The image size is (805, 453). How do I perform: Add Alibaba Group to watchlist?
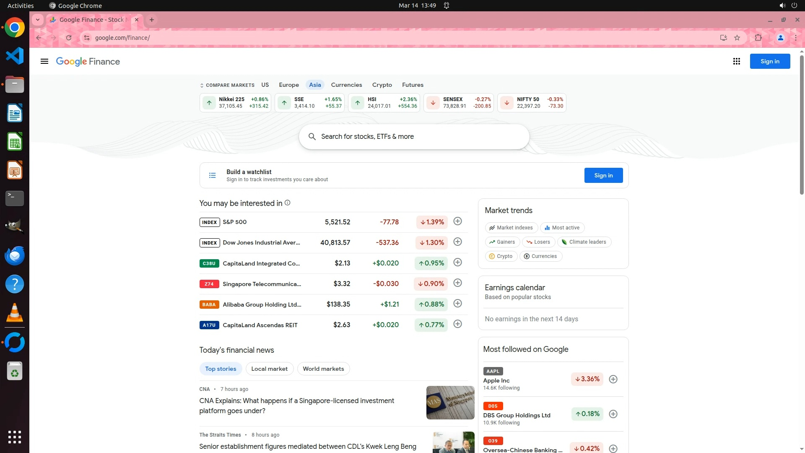(x=457, y=304)
